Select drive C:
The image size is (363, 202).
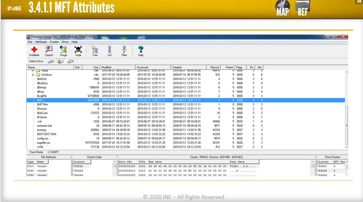click(x=61, y=61)
